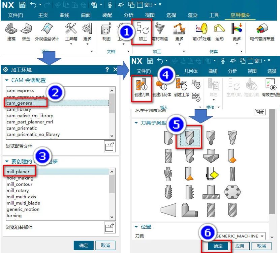Viewport: 280px width, 253px height.
Task: Switch to the 主页 tab
Action: (x=43, y=15)
